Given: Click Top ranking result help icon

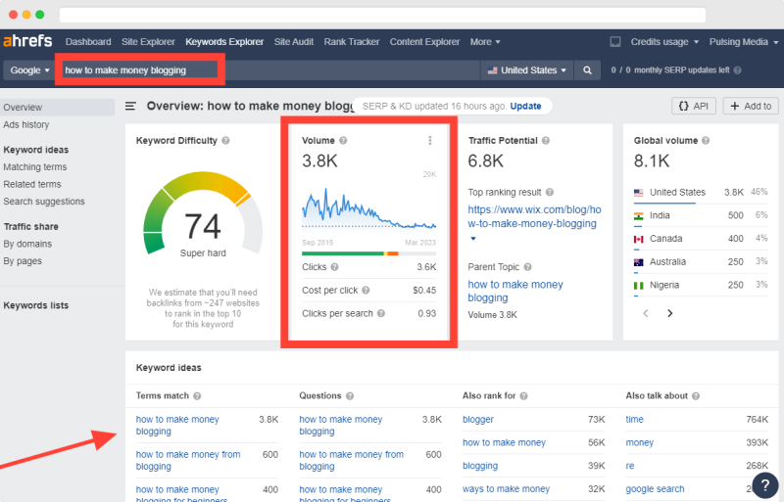Looking at the screenshot, I should point(550,193).
